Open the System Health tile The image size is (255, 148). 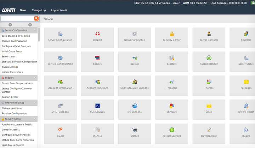tap(242, 110)
